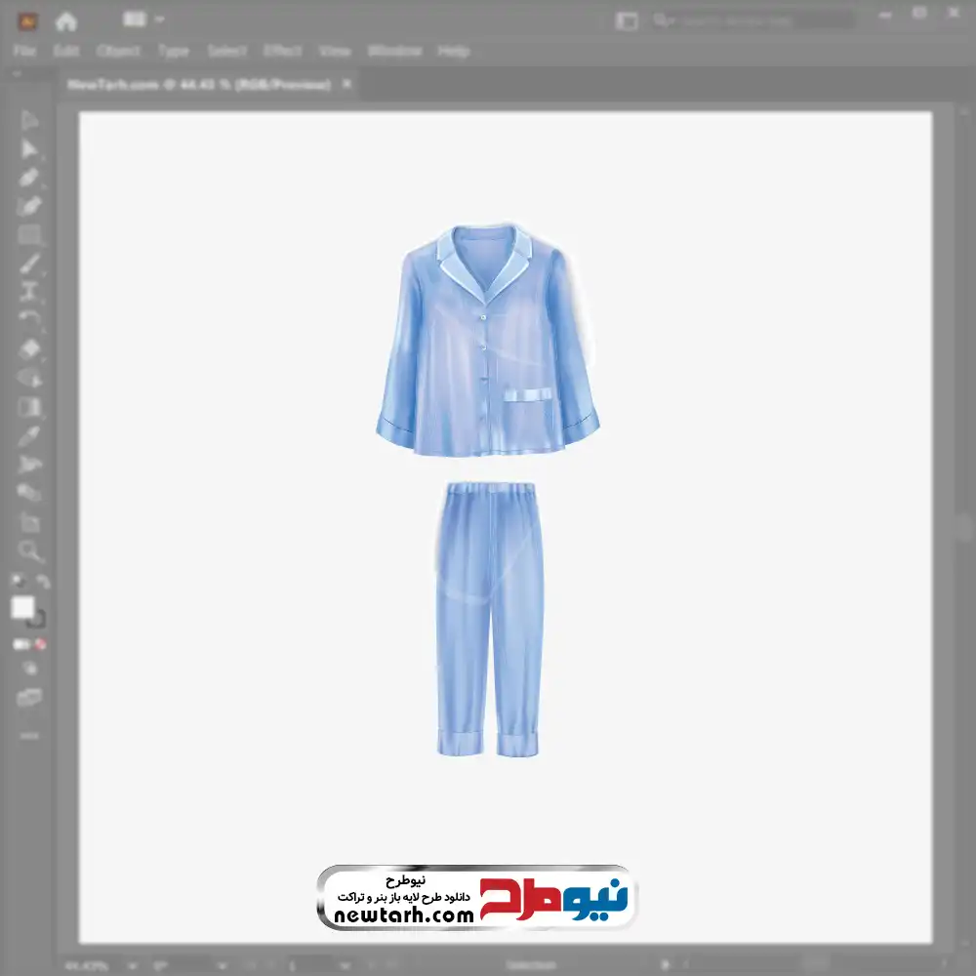976x976 pixels.
Task: Select the Rotate tool
Action: (x=30, y=319)
